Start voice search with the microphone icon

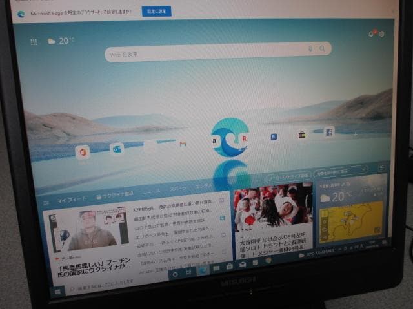coord(310,49)
